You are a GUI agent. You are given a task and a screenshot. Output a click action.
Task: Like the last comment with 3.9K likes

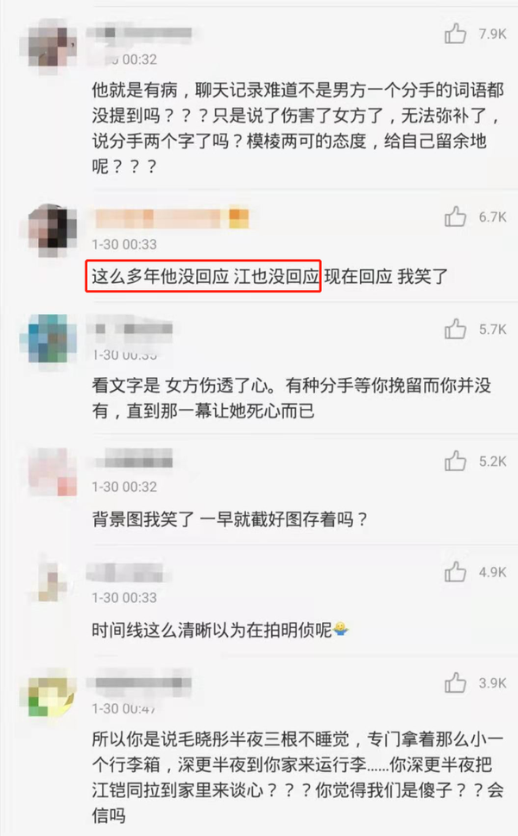[455, 682]
